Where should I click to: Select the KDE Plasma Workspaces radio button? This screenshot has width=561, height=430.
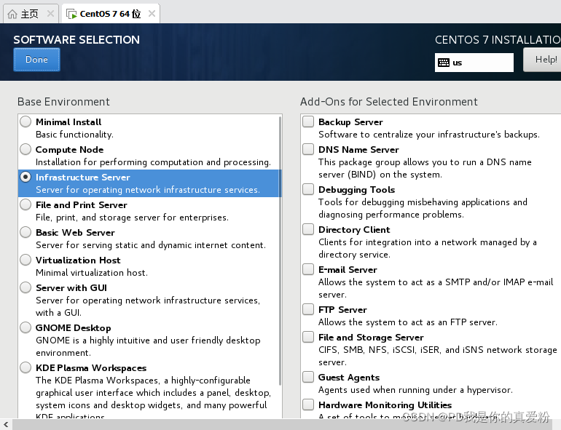coord(25,367)
